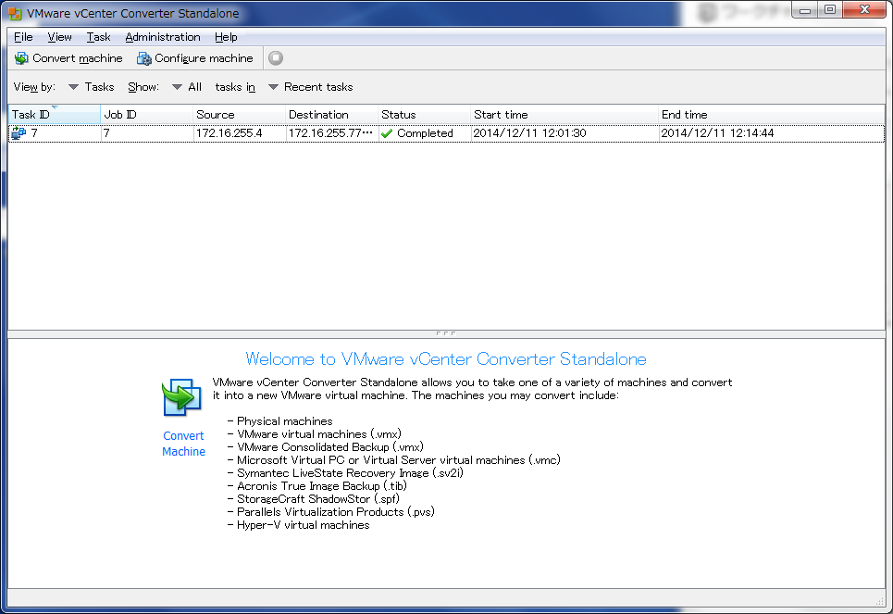Screen dimensions: 893x614
Task: Expand the Show All dropdown
Action: tap(187, 87)
